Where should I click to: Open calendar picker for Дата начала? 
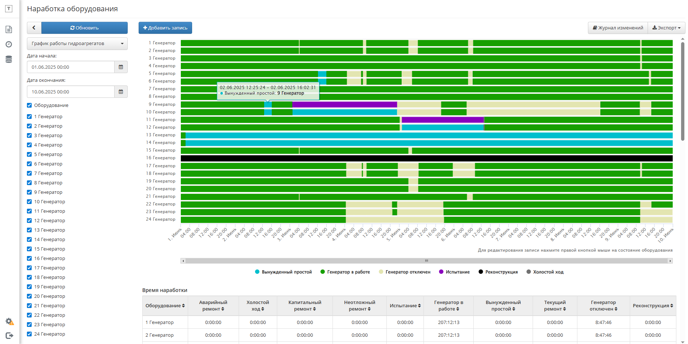121,67
